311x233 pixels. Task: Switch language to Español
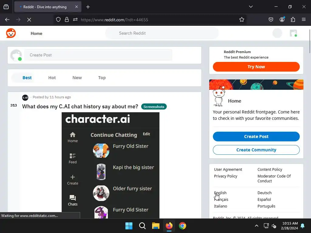[x=264, y=200]
